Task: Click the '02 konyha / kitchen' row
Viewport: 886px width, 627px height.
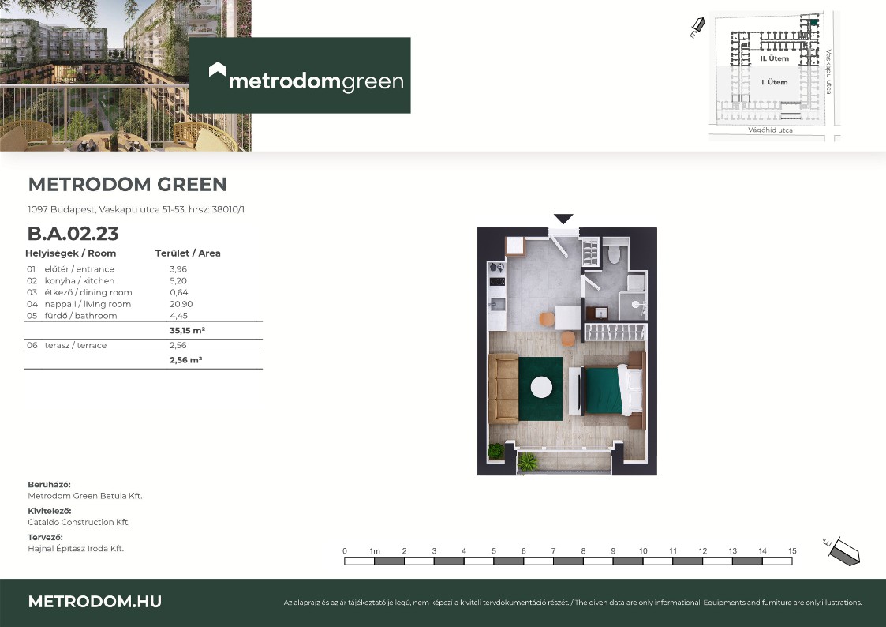Action: coord(143,281)
